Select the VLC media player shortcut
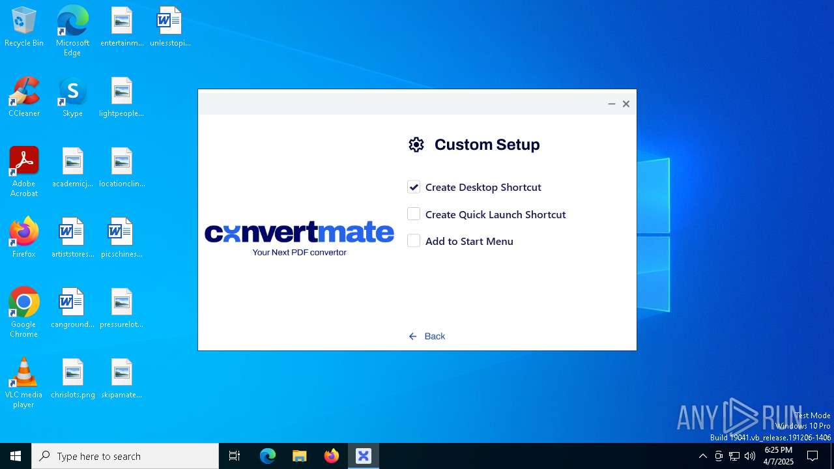This screenshot has height=469, width=834. (24, 383)
